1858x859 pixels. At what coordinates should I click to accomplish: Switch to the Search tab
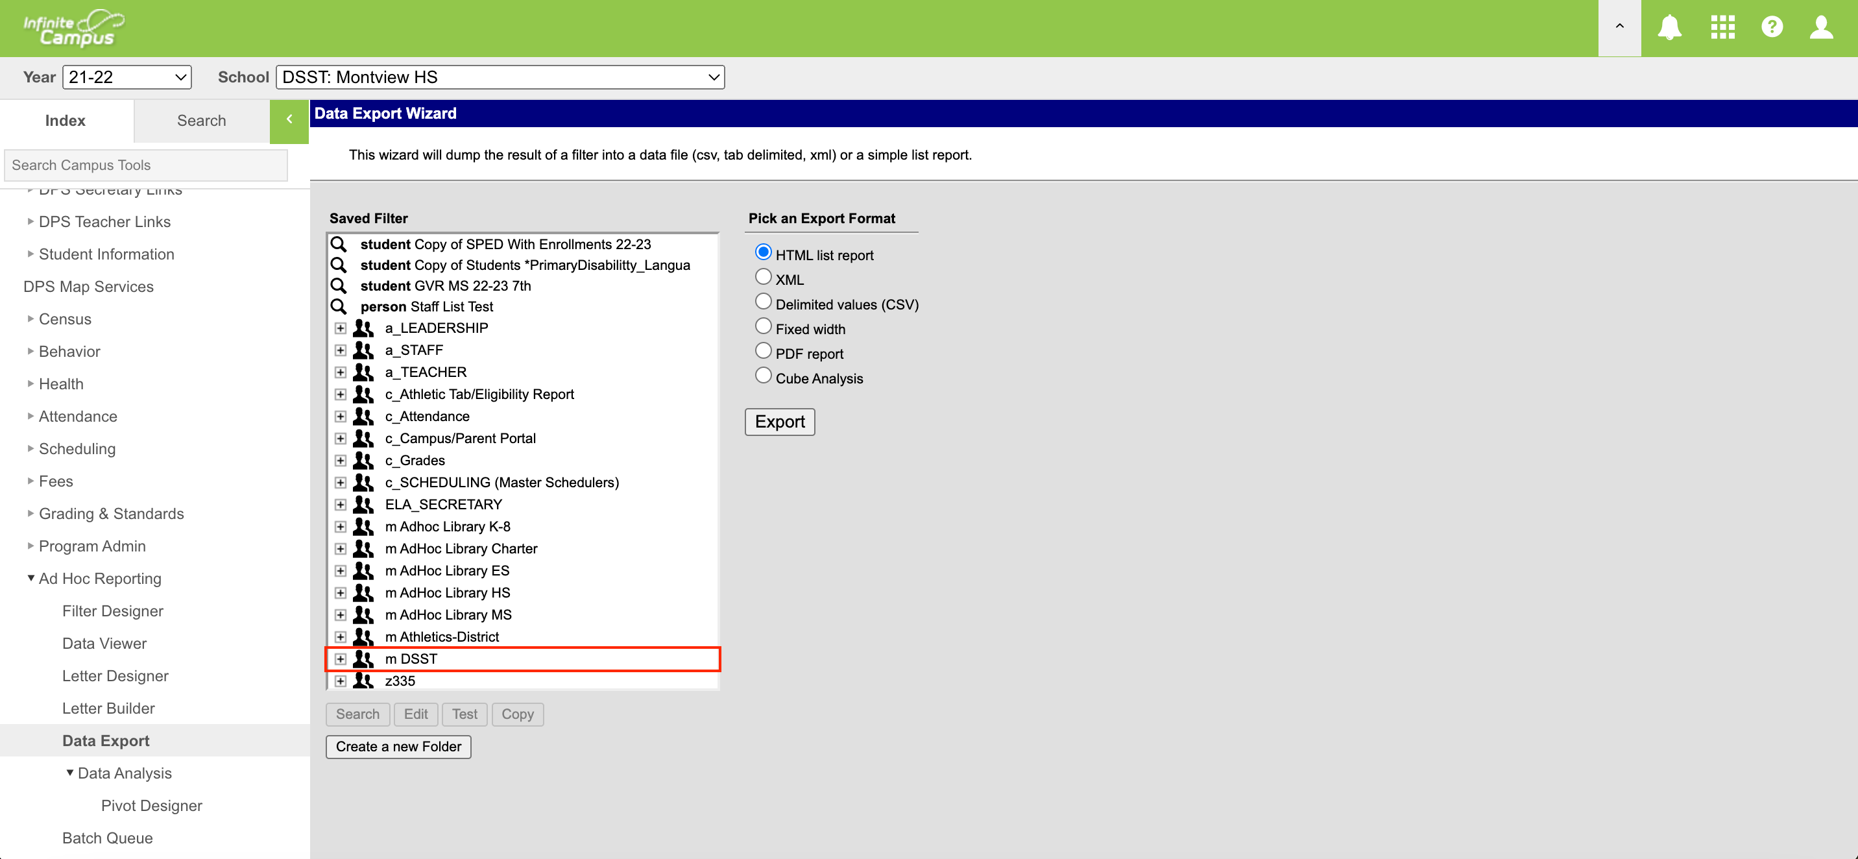(x=202, y=121)
